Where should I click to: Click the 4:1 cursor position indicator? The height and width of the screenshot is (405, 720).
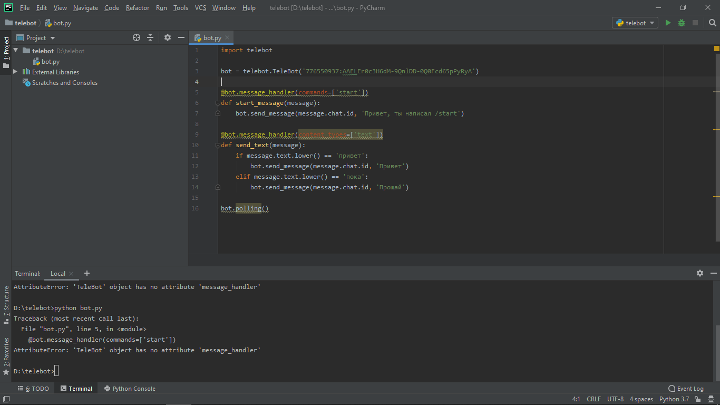[576, 399]
